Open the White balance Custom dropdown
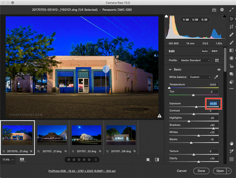This screenshot has height=178, width=236. coord(200,77)
